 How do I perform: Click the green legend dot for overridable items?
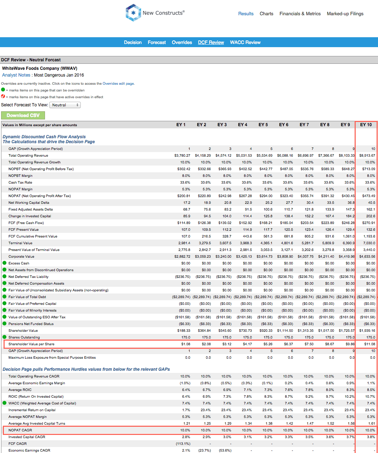[x=3, y=90]
